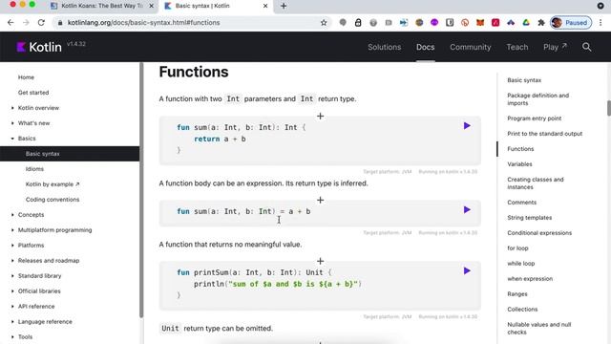Click the password lock extension icon
The width and height of the screenshot is (611, 344).
(358, 23)
